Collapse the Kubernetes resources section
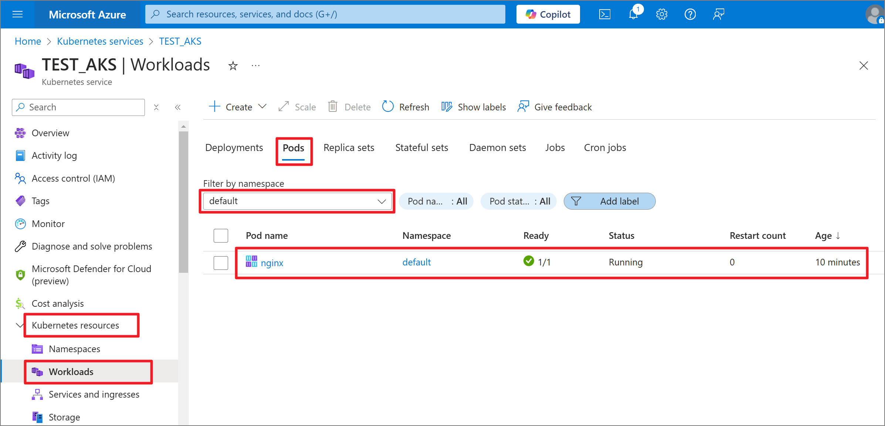This screenshot has height=426, width=885. click(20, 325)
